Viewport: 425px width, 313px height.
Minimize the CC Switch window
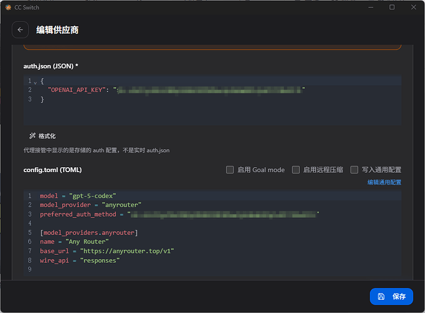click(x=371, y=7)
